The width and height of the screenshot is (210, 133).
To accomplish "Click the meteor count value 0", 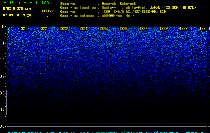I will pyautogui.click(x=47, y=15).
